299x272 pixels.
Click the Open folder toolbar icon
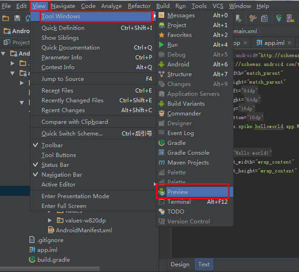tap(6, 18)
